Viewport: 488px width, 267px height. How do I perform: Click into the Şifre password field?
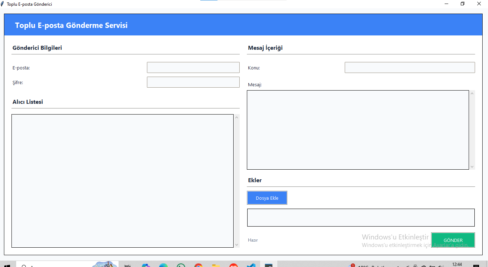coord(193,82)
